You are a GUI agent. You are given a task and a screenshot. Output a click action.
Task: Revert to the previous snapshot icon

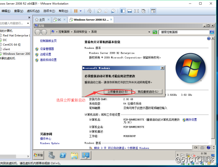pos(106,11)
